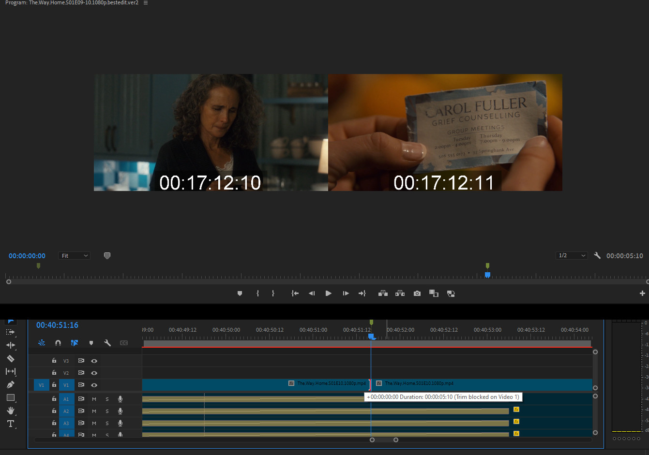
Task: Toggle sync lock for V3 track
Action: (x=81, y=361)
